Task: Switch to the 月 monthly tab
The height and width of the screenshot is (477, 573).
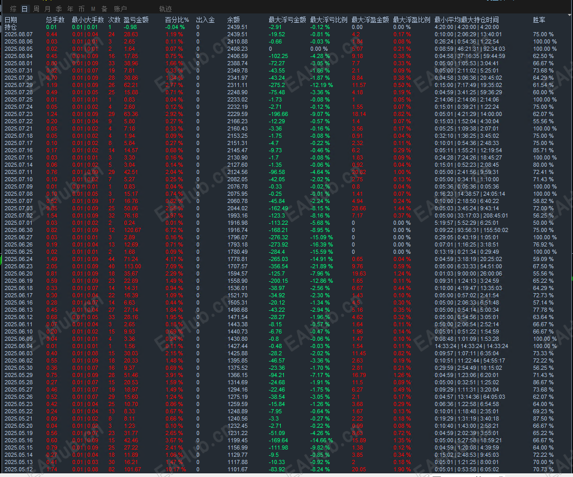Action: click(x=48, y=9)
